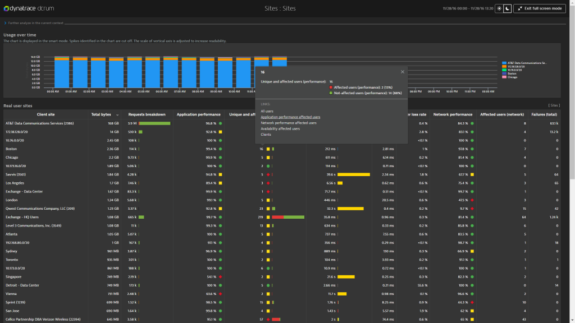
Task: Open Vienna site row
Action: [x=11, y=294]
